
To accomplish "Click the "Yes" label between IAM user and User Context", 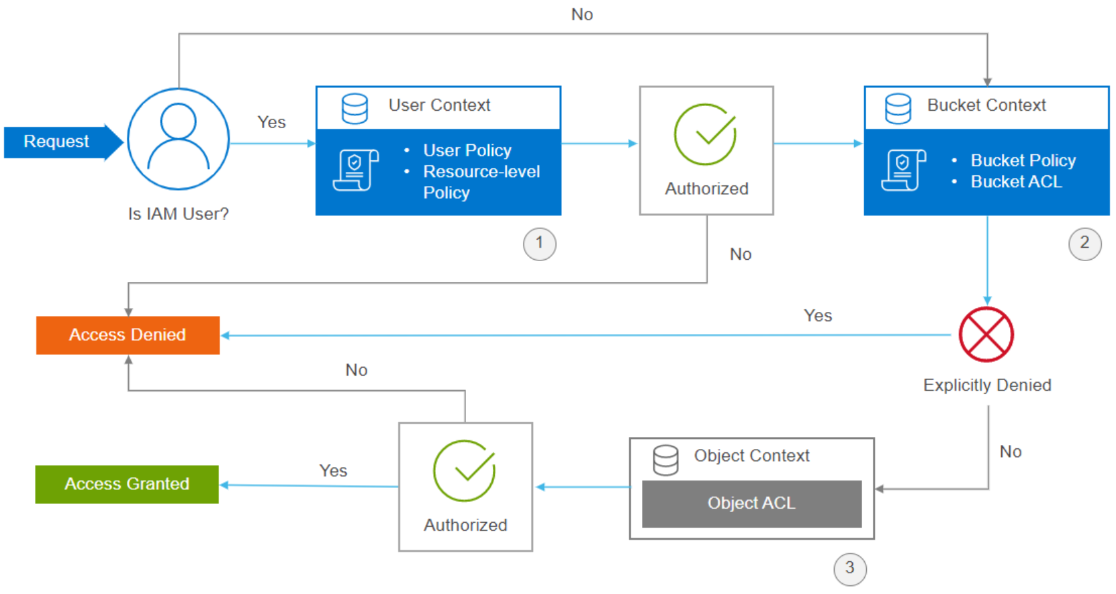I will [271, 122].
